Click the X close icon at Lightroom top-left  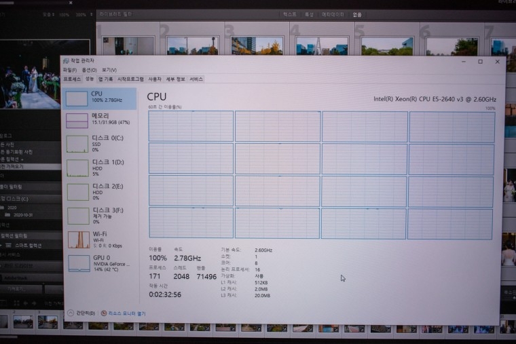[x=71, y=3]
